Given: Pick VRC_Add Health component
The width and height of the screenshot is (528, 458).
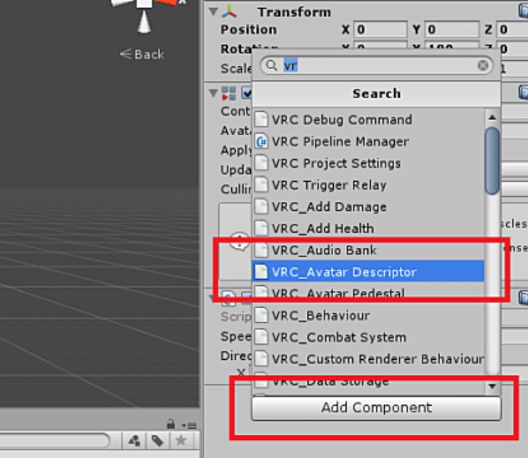Looking at the screenshot, I should coord(369,228).
